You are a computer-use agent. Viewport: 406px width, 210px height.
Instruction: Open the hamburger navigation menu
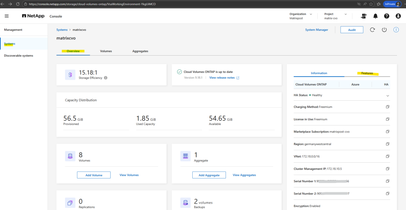pos(6,16)
